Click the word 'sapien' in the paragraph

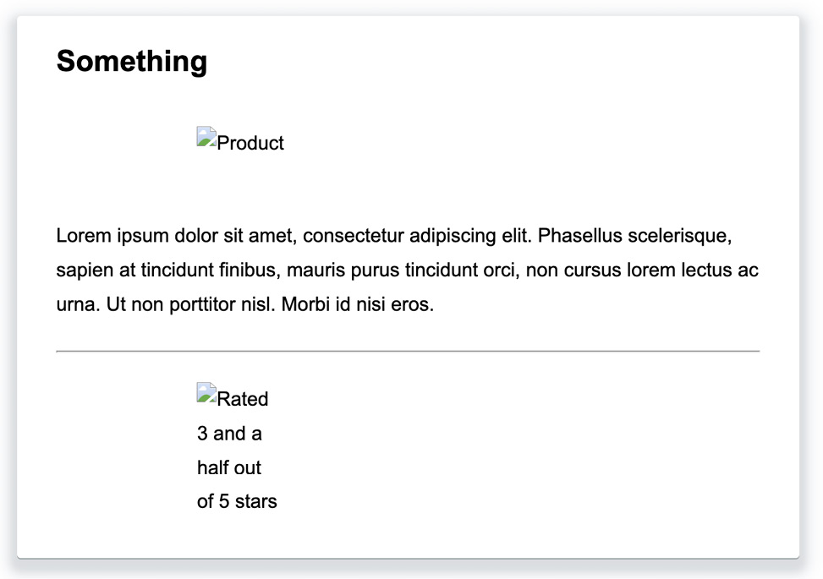85,270
